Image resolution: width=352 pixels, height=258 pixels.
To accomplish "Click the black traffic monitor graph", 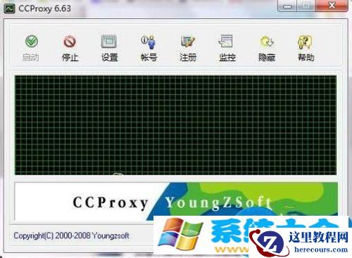I will (x=175, y=125).
